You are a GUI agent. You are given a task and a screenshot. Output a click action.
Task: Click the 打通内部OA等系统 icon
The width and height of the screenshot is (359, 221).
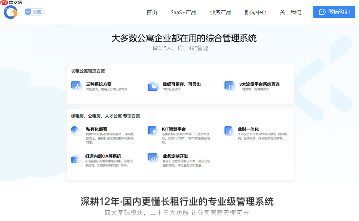pos(76,158)
